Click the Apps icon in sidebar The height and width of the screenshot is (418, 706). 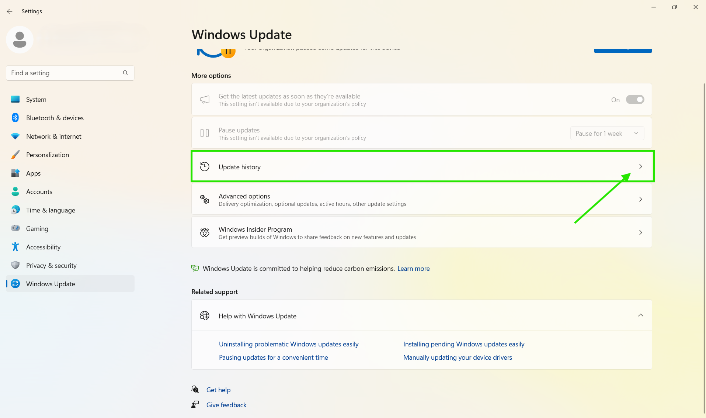[x=15, y=173]
